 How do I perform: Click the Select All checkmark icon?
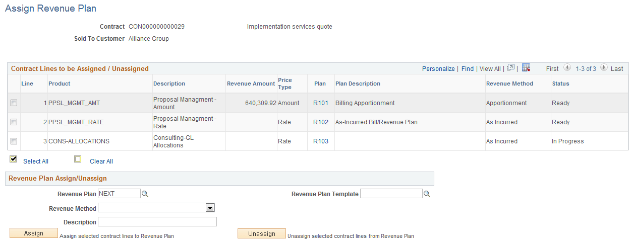[14, 159]
